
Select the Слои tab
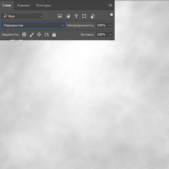[7, 5]
